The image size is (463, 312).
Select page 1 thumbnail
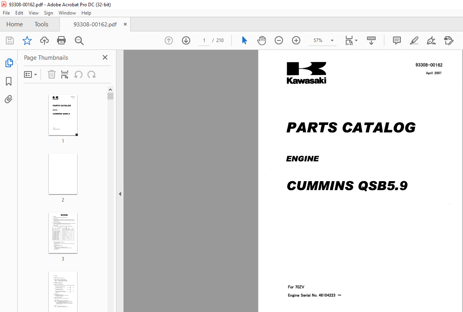63,115
